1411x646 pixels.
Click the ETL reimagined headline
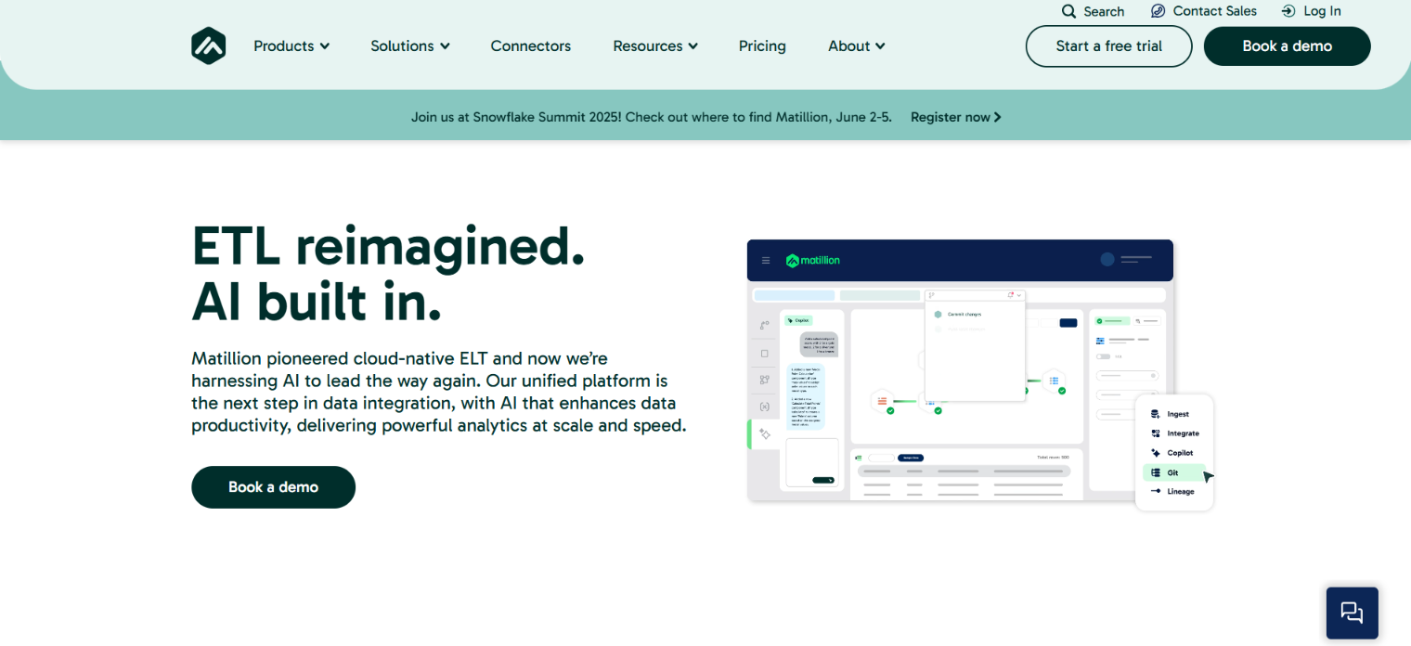coord(388,246)
